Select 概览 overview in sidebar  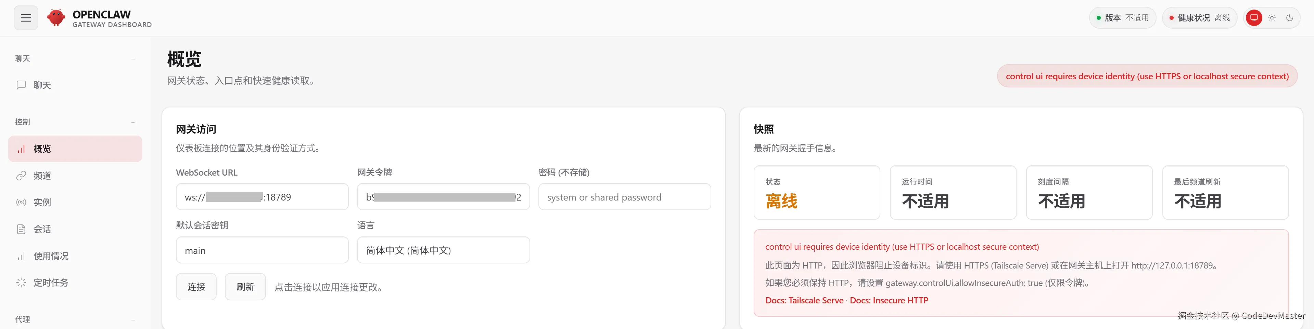(x=75, y=149)
